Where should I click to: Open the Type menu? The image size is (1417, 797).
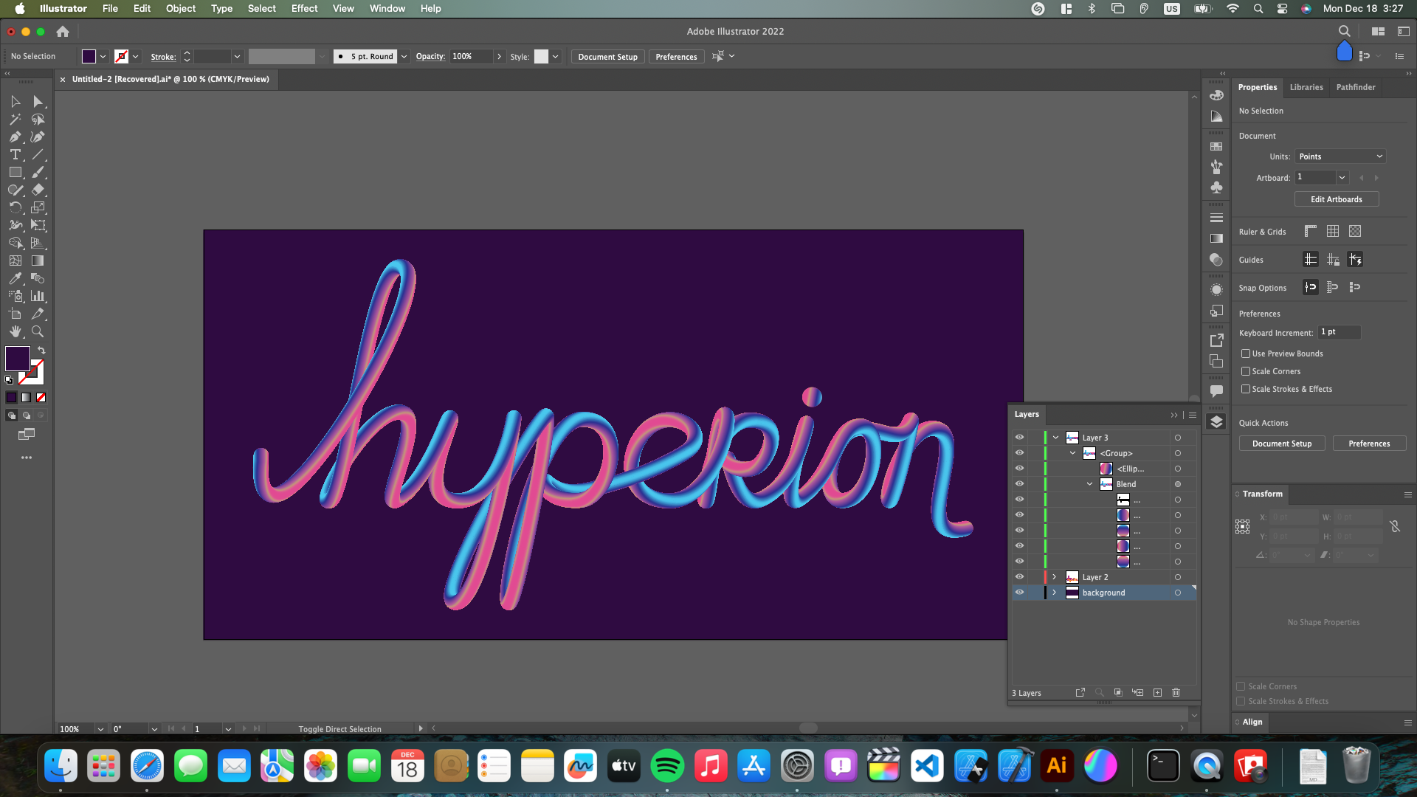(x=221, y=9)
